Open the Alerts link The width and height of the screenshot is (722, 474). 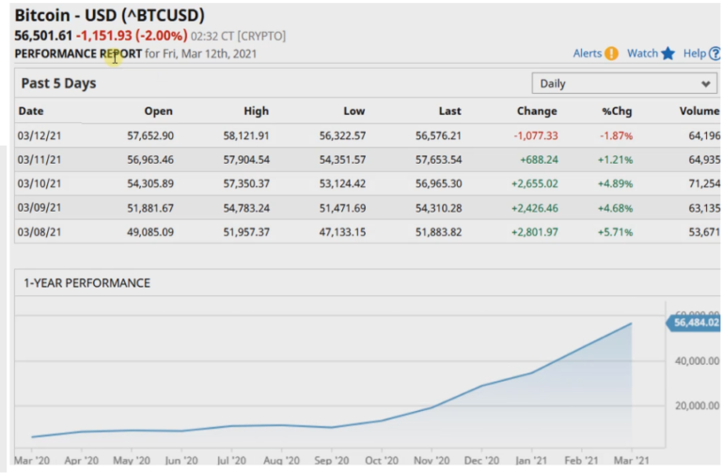[587, 54]
